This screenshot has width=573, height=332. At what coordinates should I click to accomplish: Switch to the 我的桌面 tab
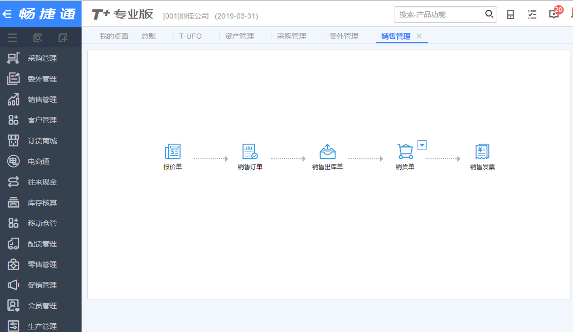coord(114,36)
